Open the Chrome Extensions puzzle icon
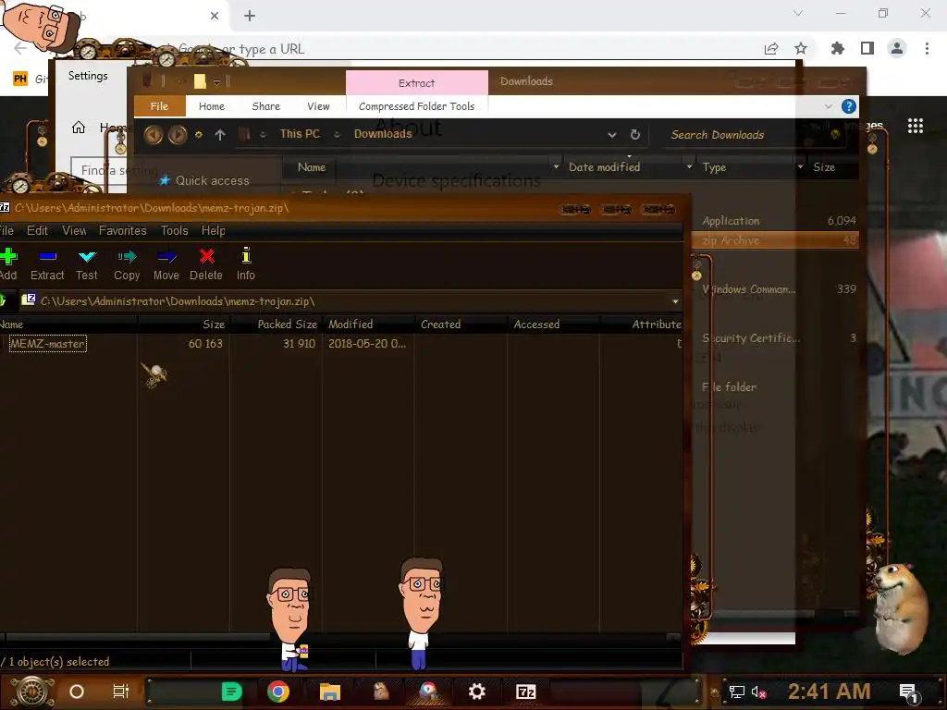 (838, 48)
